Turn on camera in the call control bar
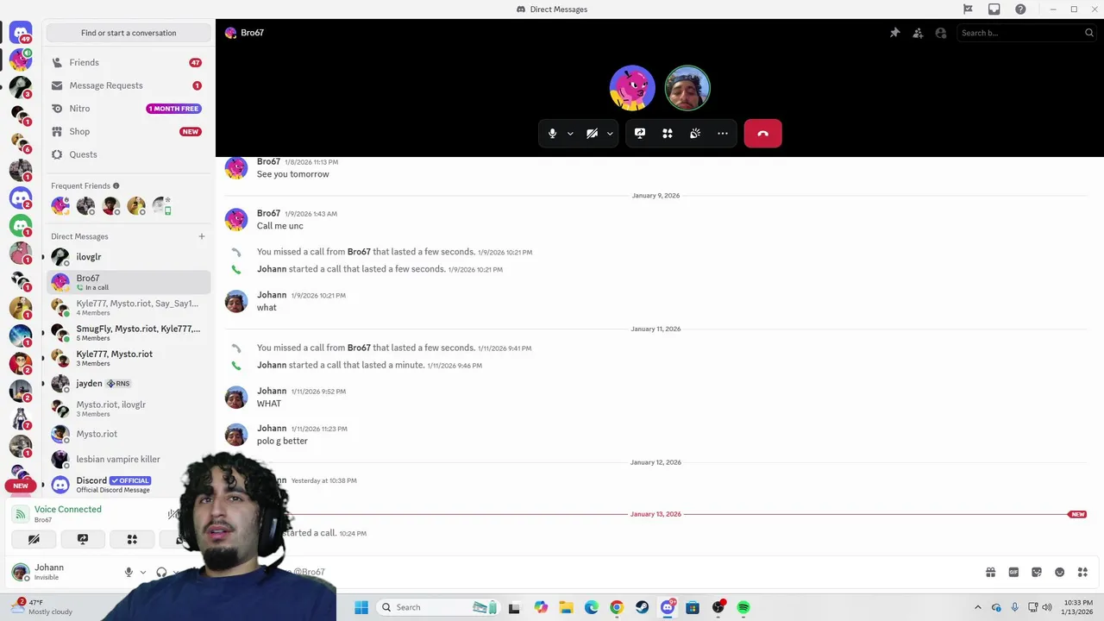1104x621 pixels. coord(592,134)
